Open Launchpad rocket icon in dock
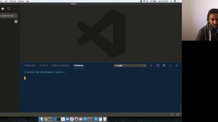The image size is (218, 122). point(76,119)
